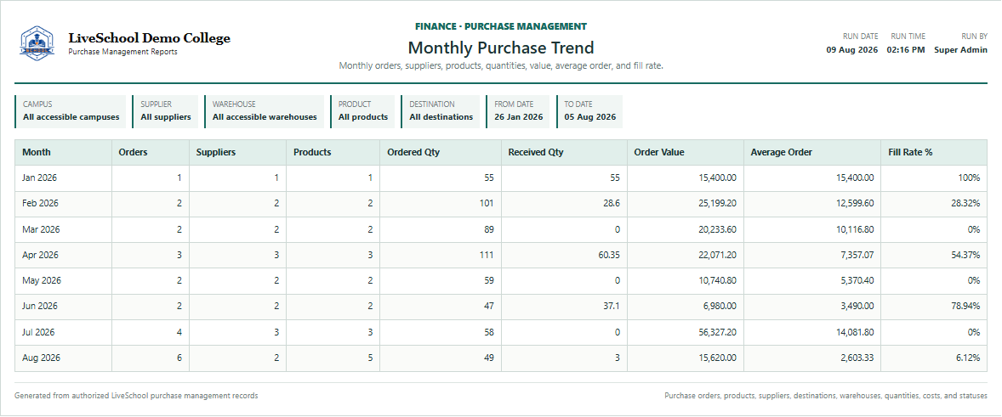Click the LiveSchool Demo College logo icon
This screenshot has height=417, width=1002.
pyautogui.click(x=37, y=43)
